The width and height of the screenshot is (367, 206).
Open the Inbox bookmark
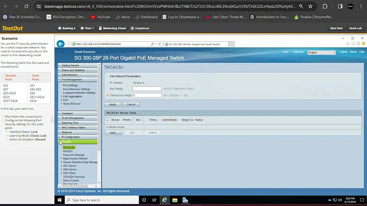click(122, 17)
